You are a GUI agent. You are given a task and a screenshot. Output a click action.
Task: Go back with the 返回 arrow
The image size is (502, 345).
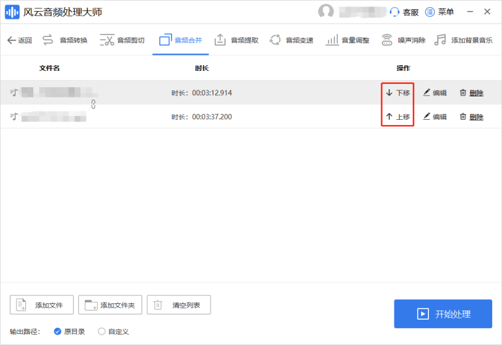pos(20,40)
